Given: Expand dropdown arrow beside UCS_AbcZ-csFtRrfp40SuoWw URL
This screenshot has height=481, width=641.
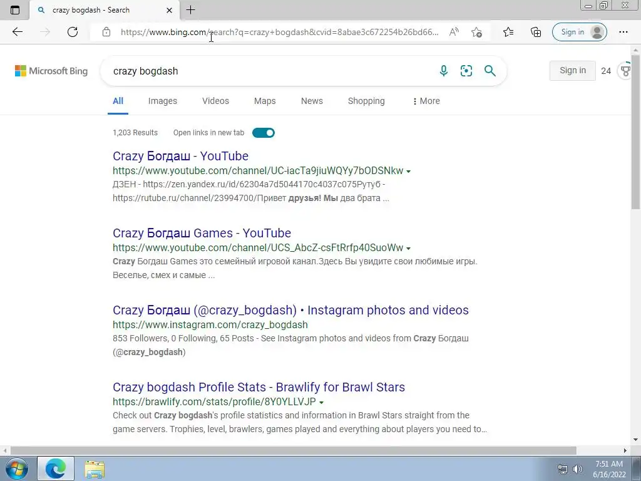Looking at the screenshot, I should click(x=408, y=248).
